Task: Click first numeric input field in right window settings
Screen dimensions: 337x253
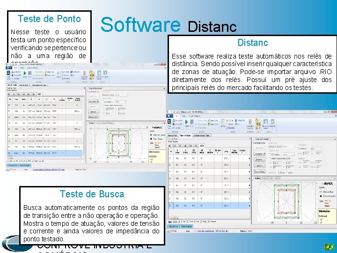Action: tap(278, 163)
